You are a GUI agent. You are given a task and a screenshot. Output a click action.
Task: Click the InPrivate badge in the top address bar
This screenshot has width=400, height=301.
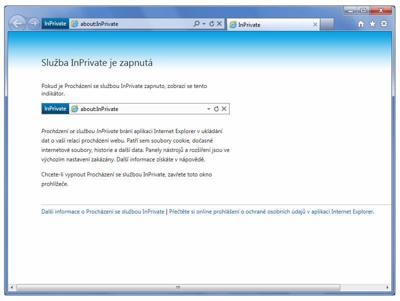(x=55, y=23)
